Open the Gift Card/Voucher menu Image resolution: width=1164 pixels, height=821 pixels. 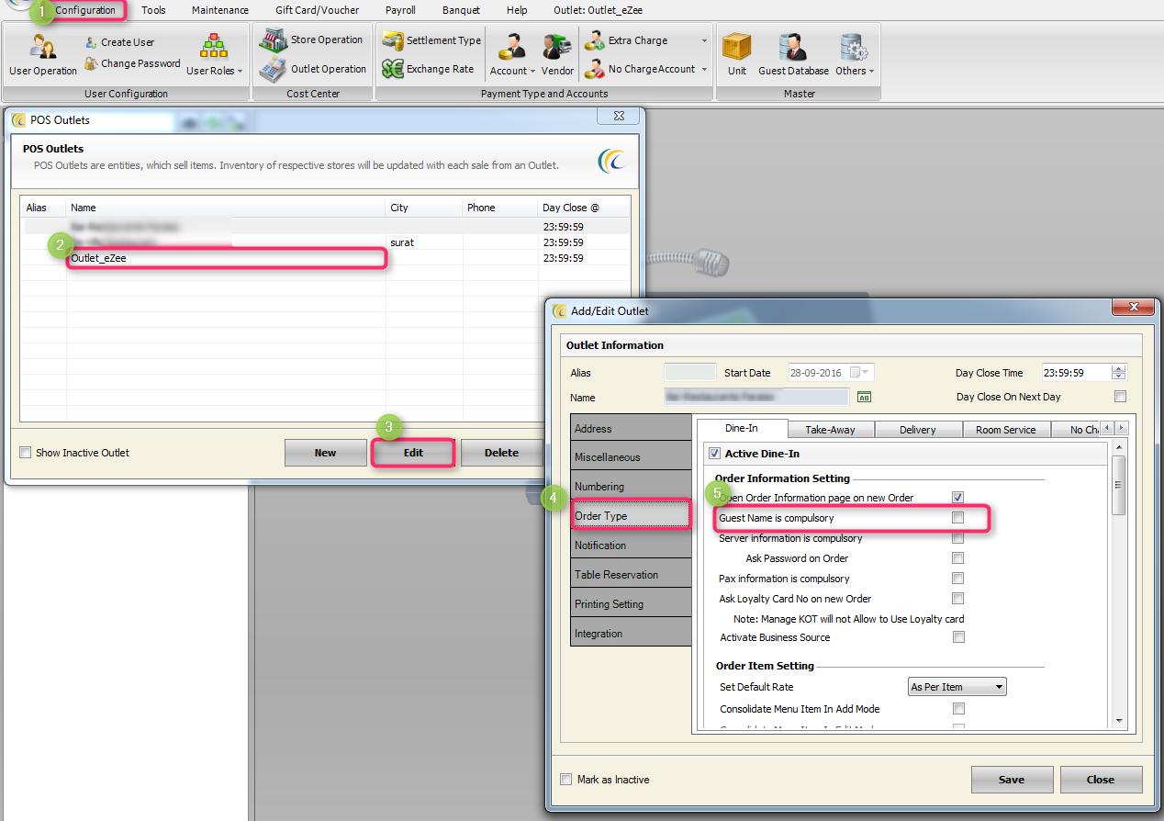[318, 10]
